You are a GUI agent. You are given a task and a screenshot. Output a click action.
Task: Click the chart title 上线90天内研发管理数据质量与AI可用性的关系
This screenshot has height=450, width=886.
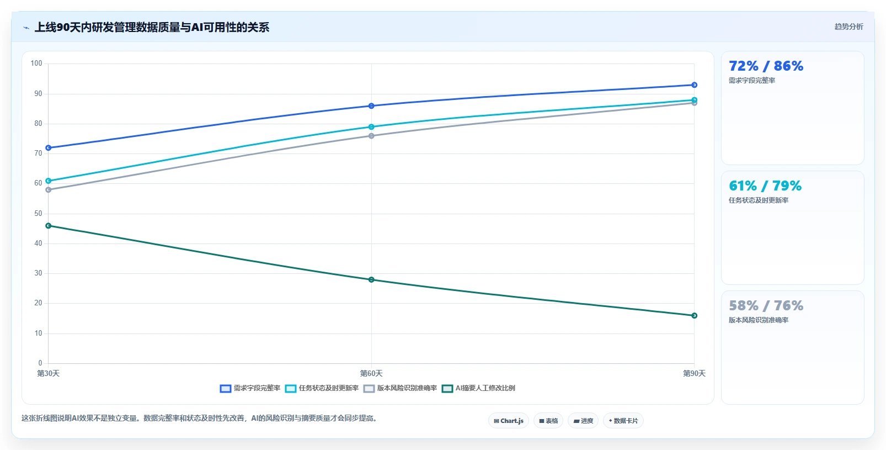click(x=152, y=27)
